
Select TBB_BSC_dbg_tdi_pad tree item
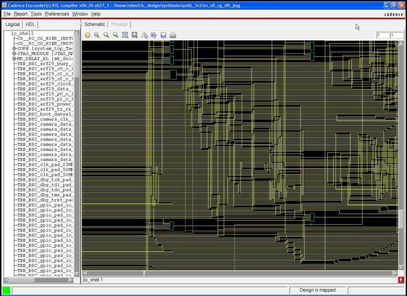(x=45, y=185)
